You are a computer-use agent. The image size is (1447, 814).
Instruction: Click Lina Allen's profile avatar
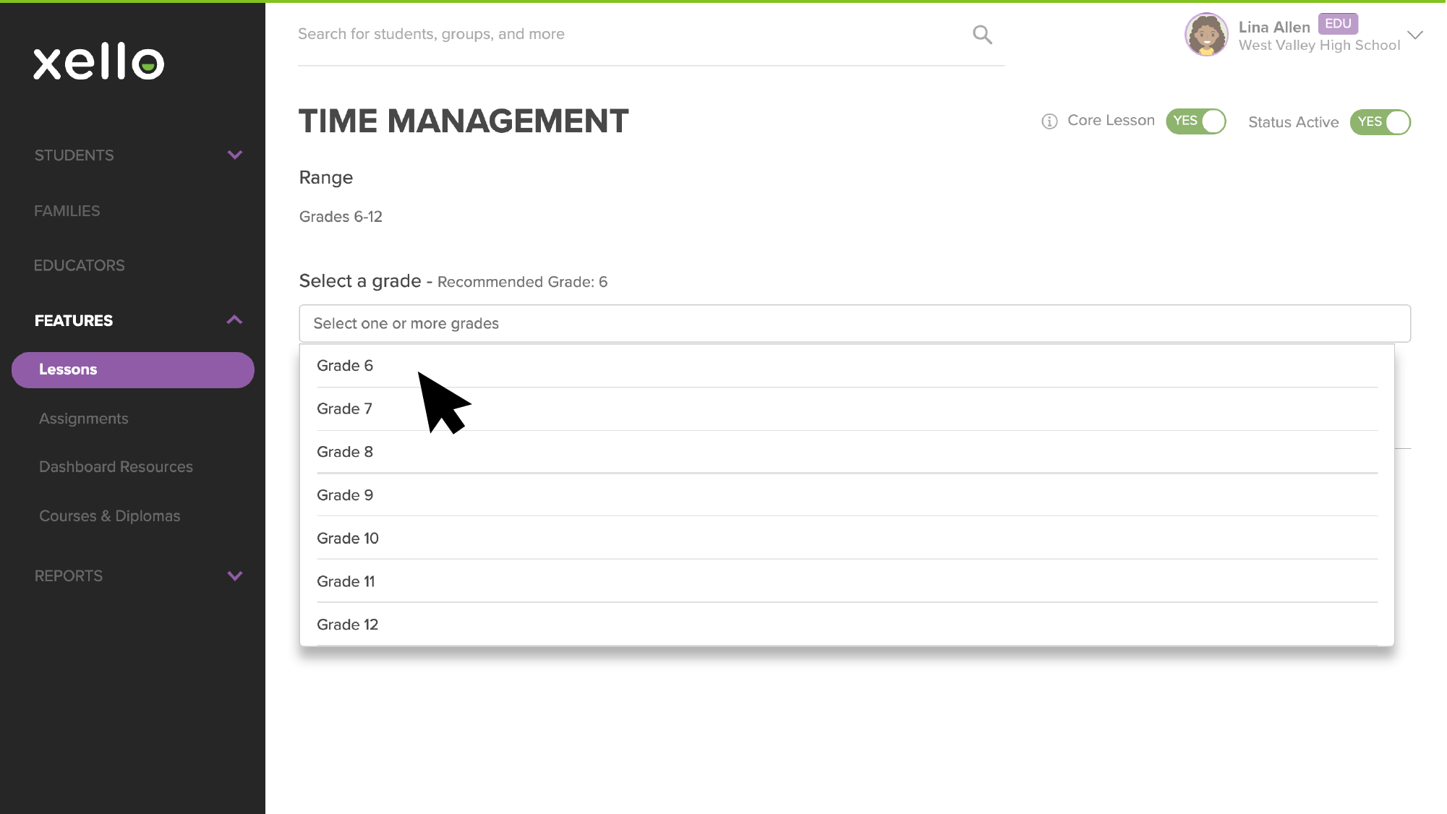(x=1206, y=35)
